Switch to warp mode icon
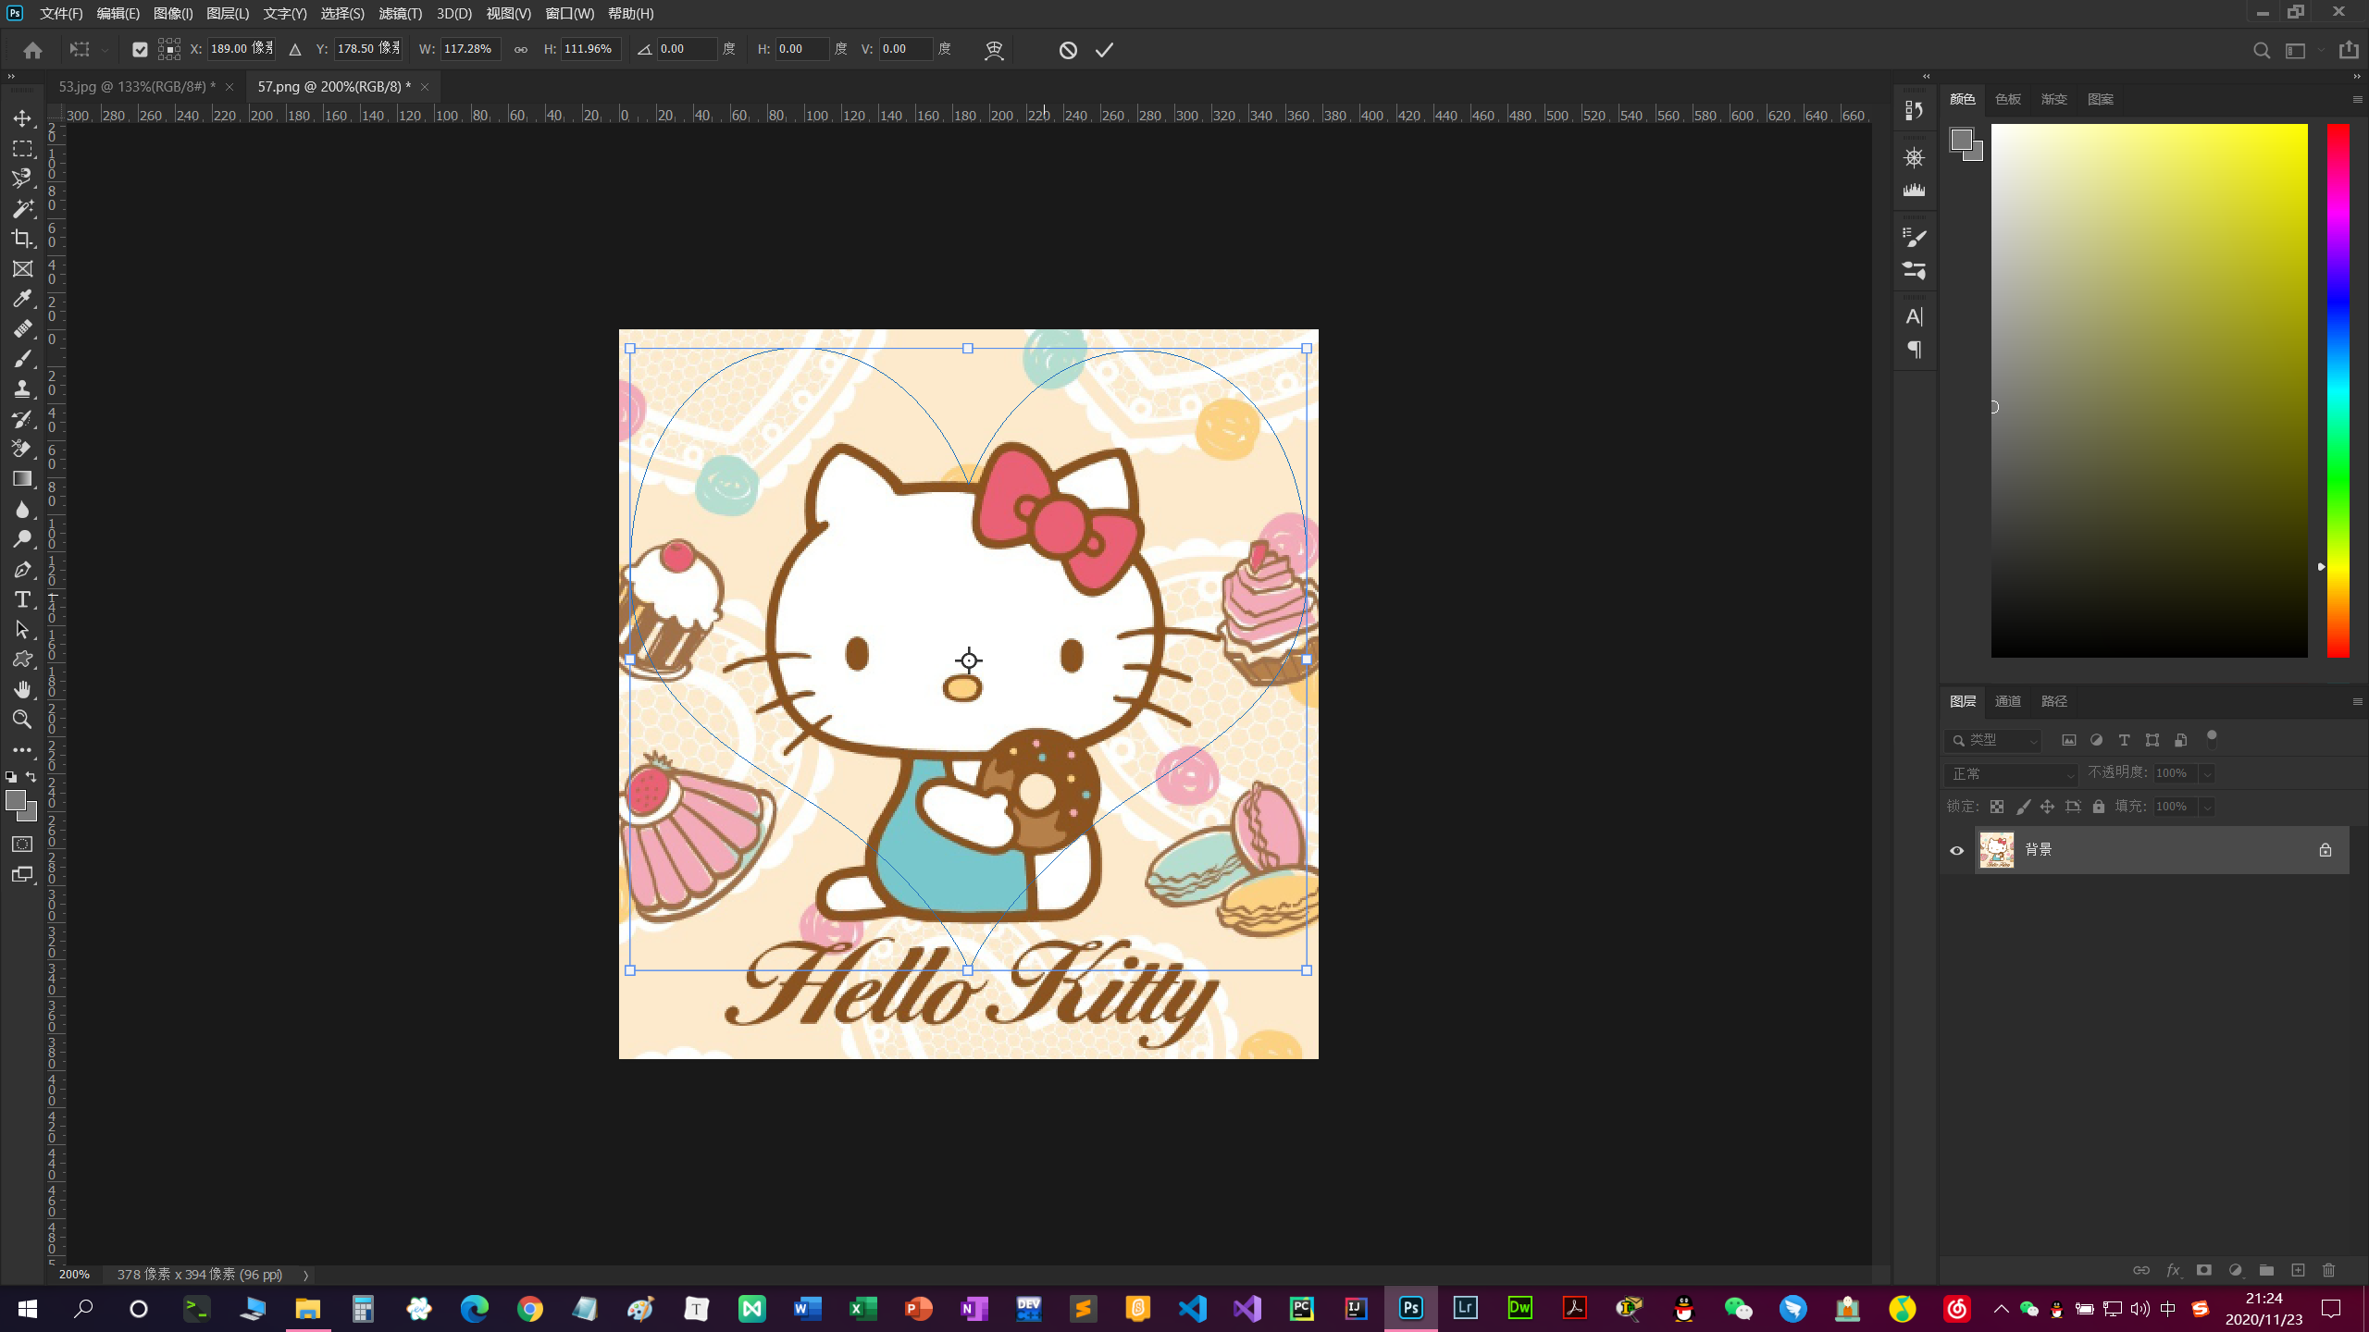The height and width of the screenshot is (1332, 2369). coord(994,50)
